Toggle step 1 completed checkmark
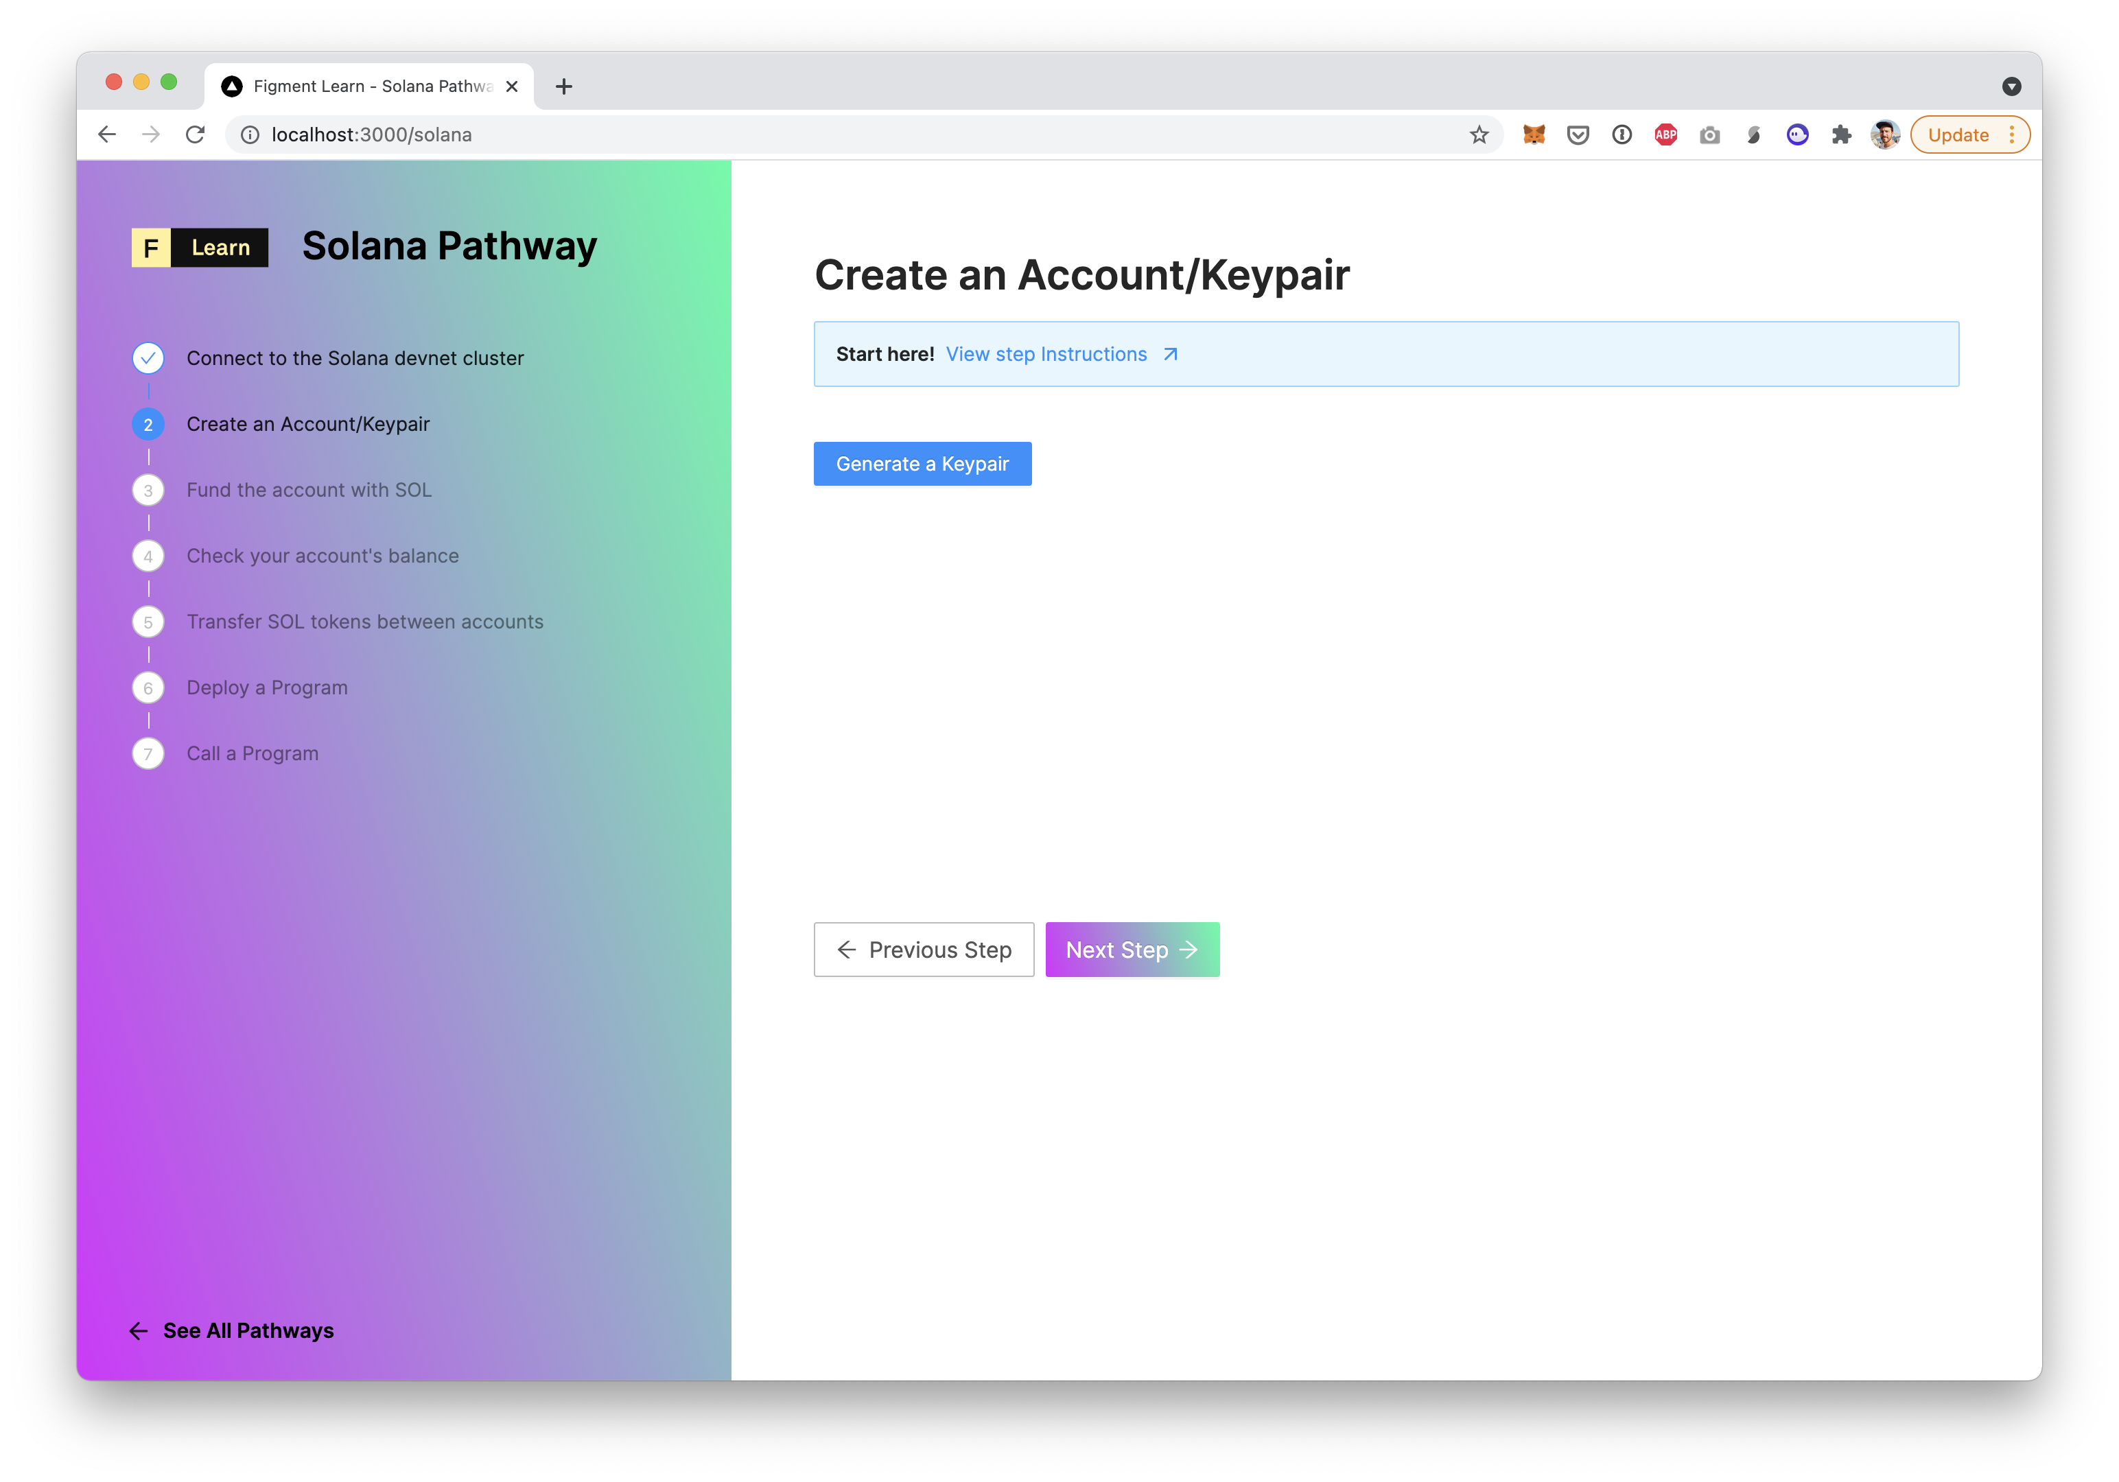 pos(147,357)
